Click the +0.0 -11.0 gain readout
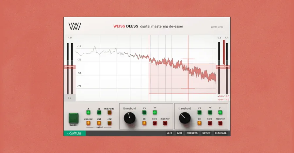 point(223,96)
